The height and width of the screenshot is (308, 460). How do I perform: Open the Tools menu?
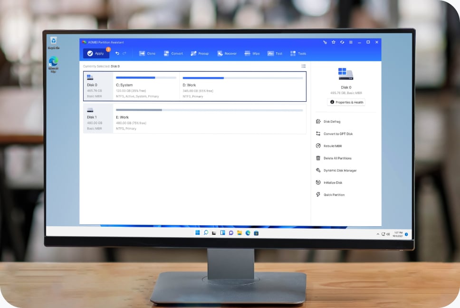click(298, 53)
